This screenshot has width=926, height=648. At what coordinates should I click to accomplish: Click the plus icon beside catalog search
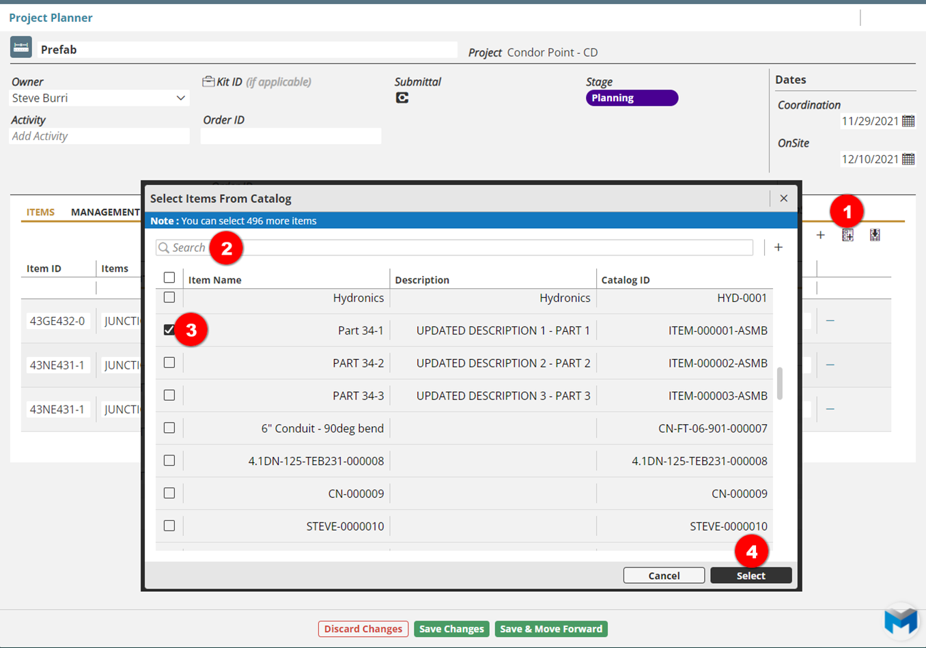pos(778,248)
